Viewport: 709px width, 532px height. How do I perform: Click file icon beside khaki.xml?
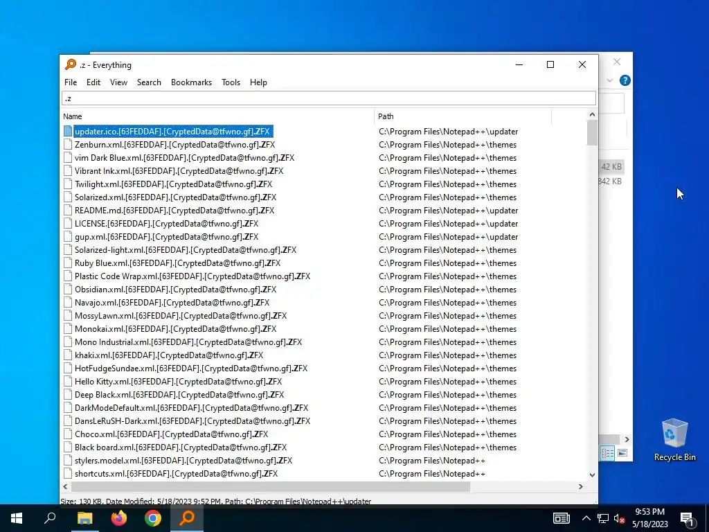pos(68,355)
